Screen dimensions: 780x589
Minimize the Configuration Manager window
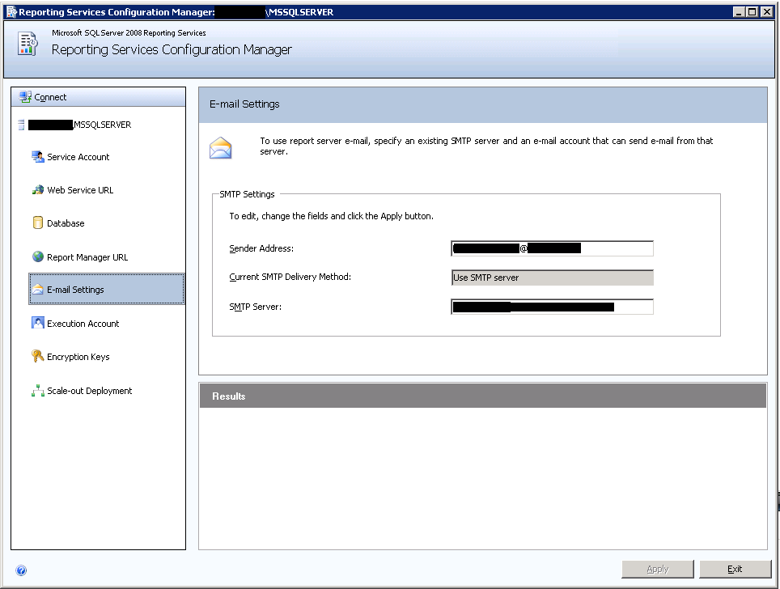point(740,12)
